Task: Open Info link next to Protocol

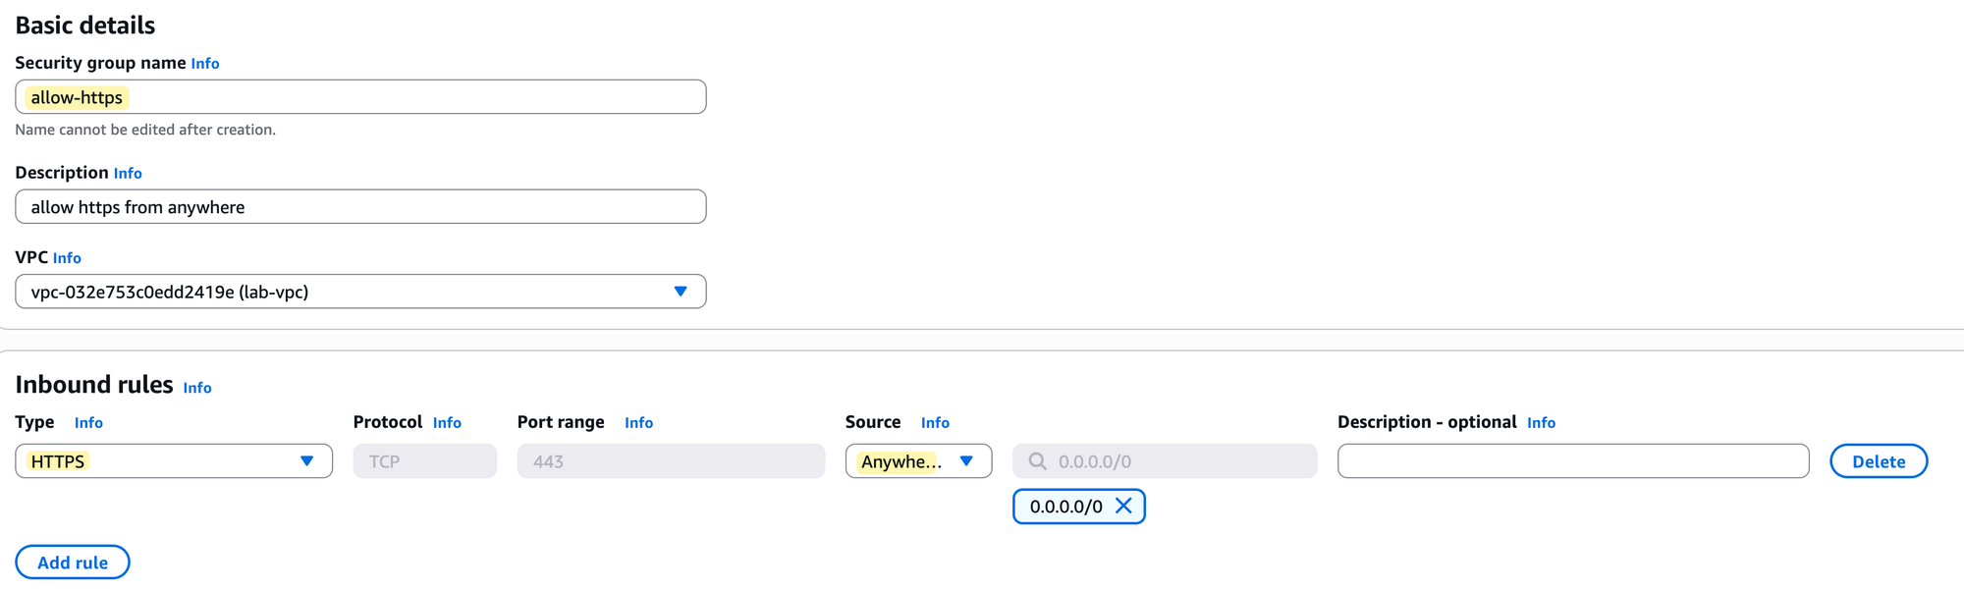Action: tap(447, 423)
